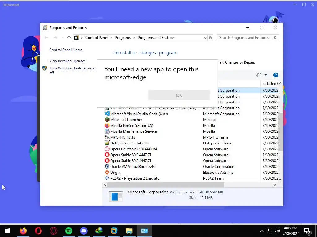The width and height of the screenshot is (317, 237).
Task: Click the Search Programs and Features box
Action: coord(248,38)
